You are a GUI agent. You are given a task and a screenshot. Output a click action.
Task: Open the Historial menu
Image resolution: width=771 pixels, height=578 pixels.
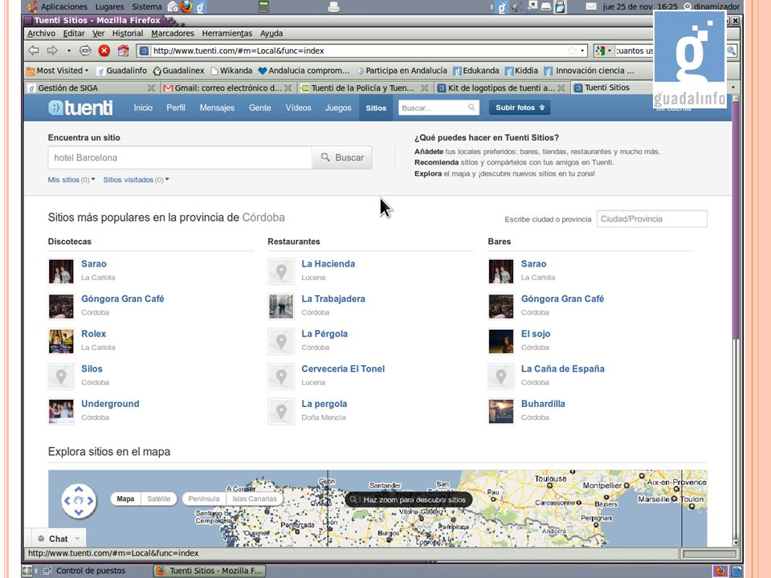pyautogui.click(x=128, y=34)
